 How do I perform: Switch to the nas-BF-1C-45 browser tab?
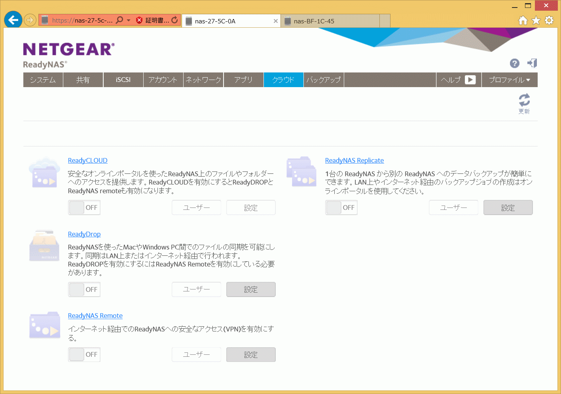330,21
